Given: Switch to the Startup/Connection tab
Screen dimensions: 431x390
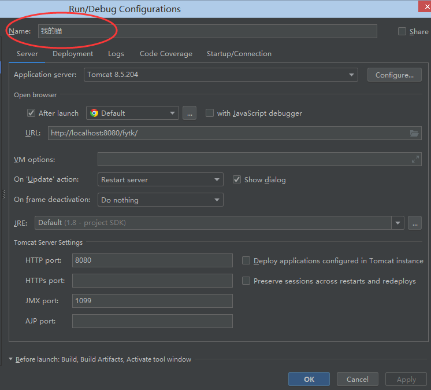Looking at the screenshot, I should pyautogui.click(x=239, y=54).
